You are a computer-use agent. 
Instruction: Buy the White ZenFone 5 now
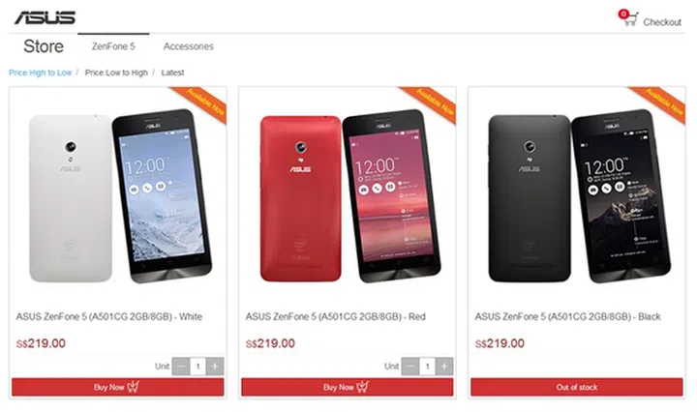pyautogui.click(x=118, y=387)
